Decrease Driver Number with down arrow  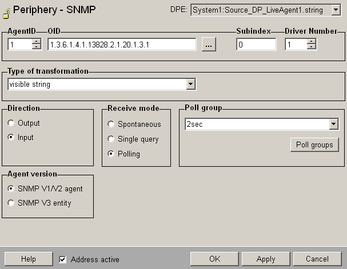[x=313, y=47]
